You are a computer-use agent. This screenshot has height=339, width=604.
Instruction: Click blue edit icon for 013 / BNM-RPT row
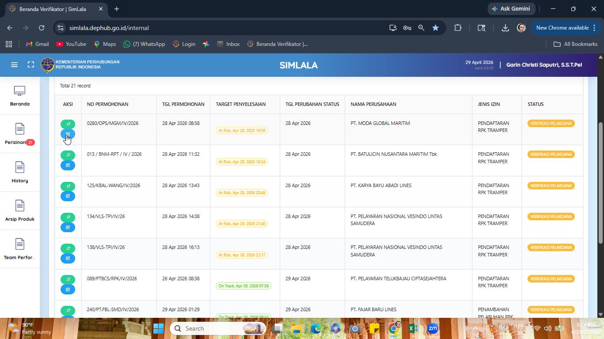click(68, 165)
